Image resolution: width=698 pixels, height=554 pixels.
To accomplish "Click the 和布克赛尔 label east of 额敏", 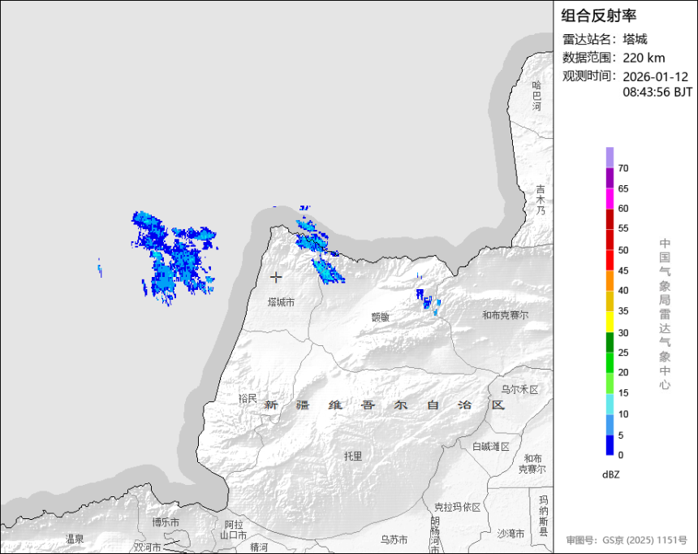I will coord(506,315).
